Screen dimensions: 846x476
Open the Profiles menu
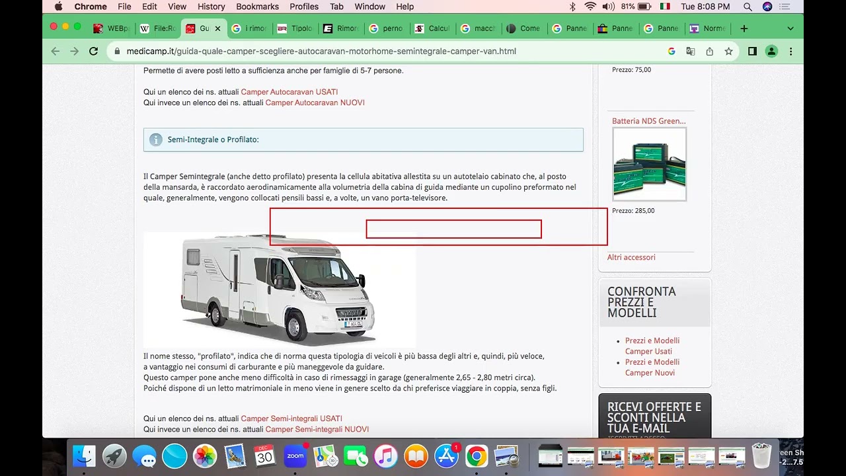[x=304, y=7]
